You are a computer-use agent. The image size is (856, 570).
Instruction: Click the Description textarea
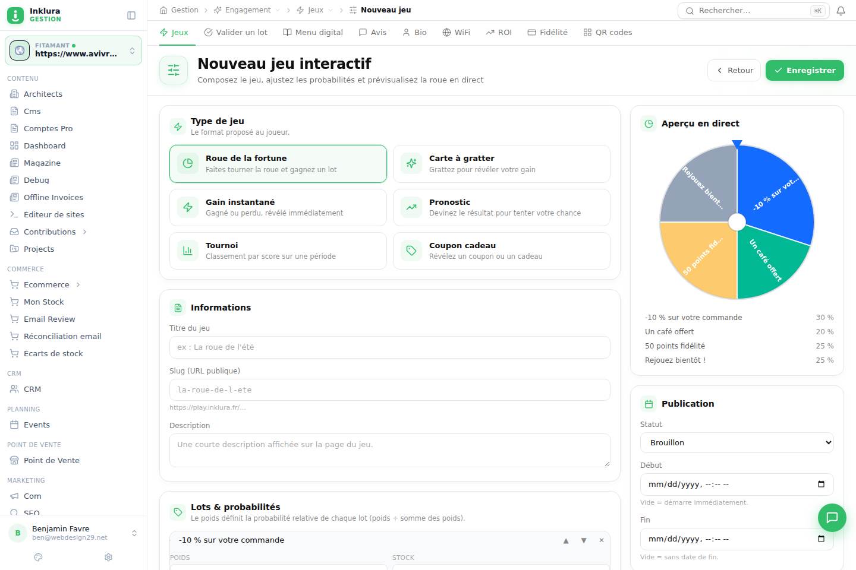tap(390, 450)
